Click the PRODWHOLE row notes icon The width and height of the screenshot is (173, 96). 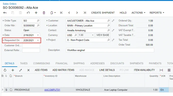point(11,90)
